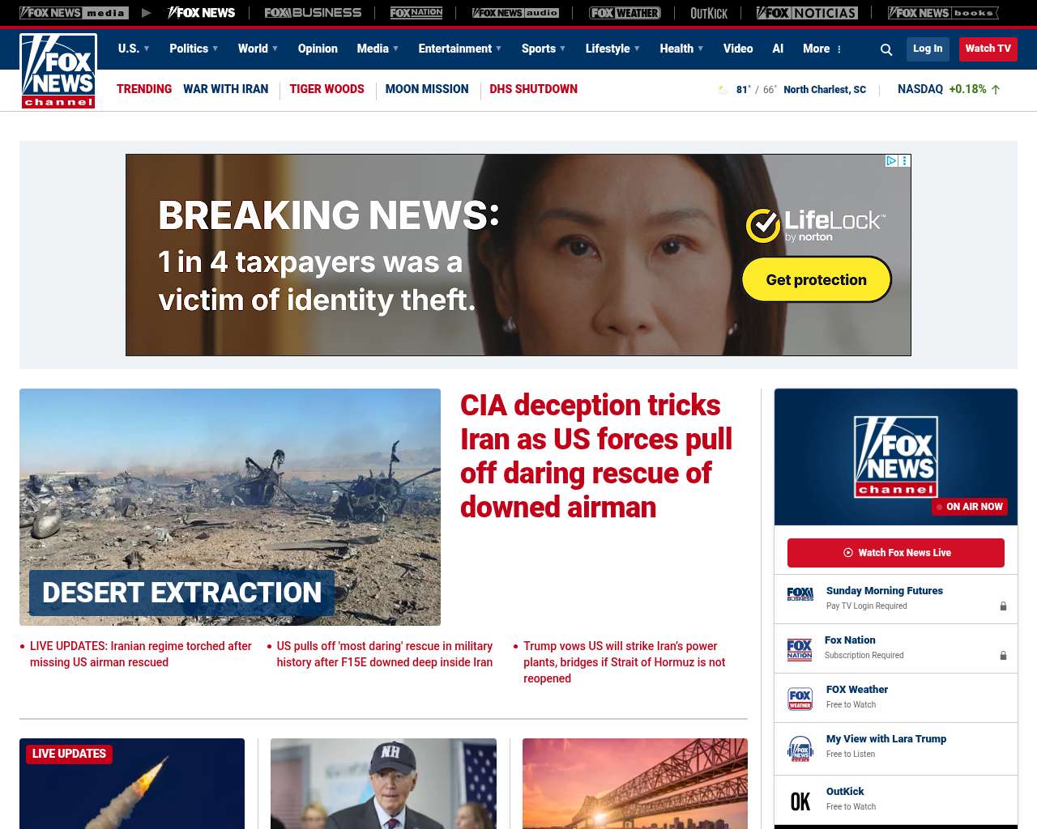This screenshot has height=829, width=1037.
Task: Open Sunday Morning Futures link
Action: pos(885,591)
